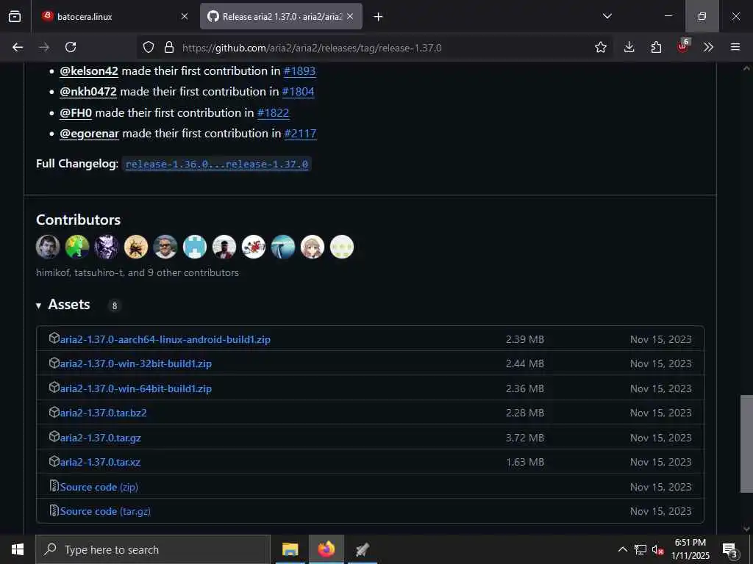Screen dimensions: 753x564
Task: Open @nkh0472 user profile
Action: click(88, 92)
